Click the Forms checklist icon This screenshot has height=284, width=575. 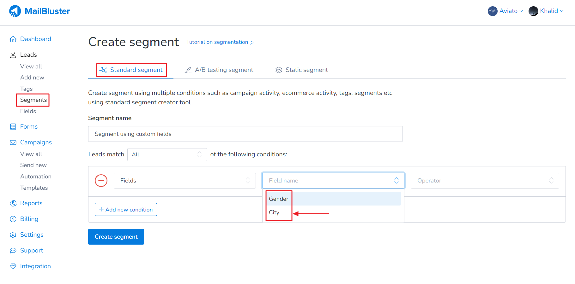[13, 127]
